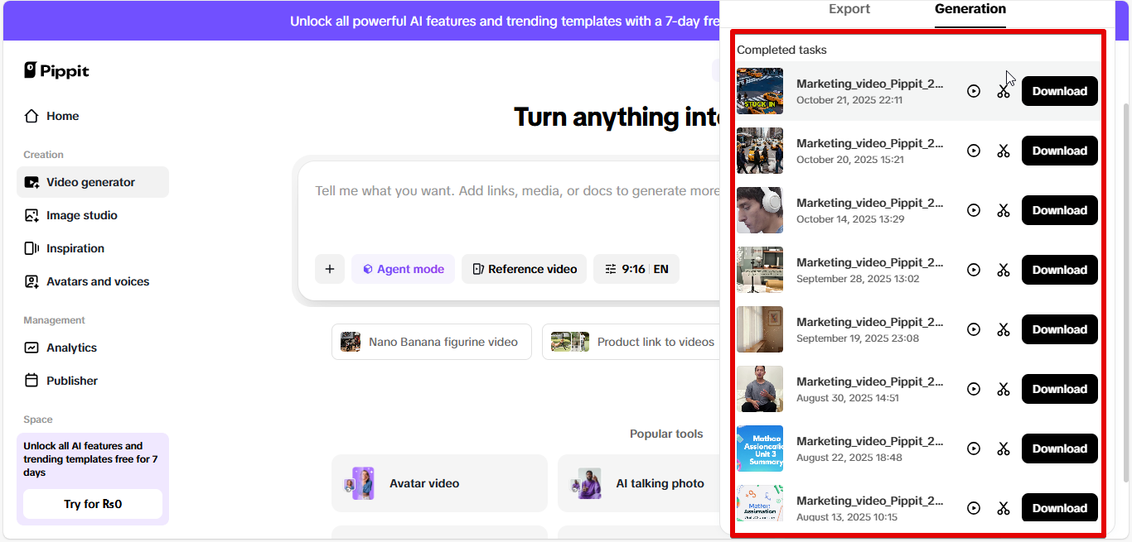Screen dimensions: 1132x542
Task: Play the September 19, 2025 video
Action: click(x=974, y=329)
